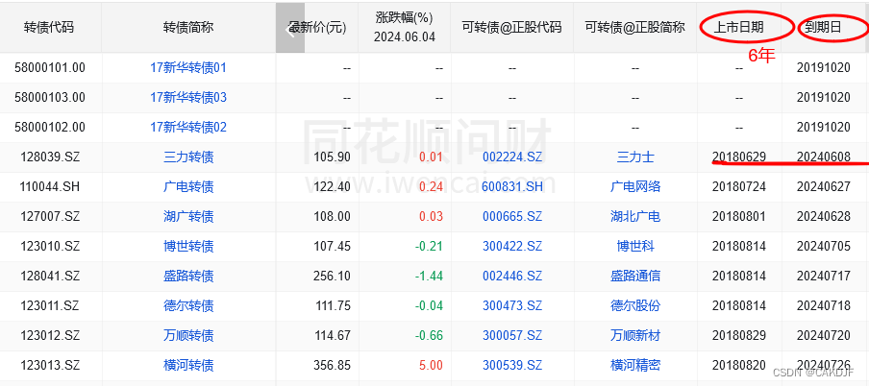Click the change percentage -1.44
The height and width of the screenshot is (386, 869).
pos(429,277)
